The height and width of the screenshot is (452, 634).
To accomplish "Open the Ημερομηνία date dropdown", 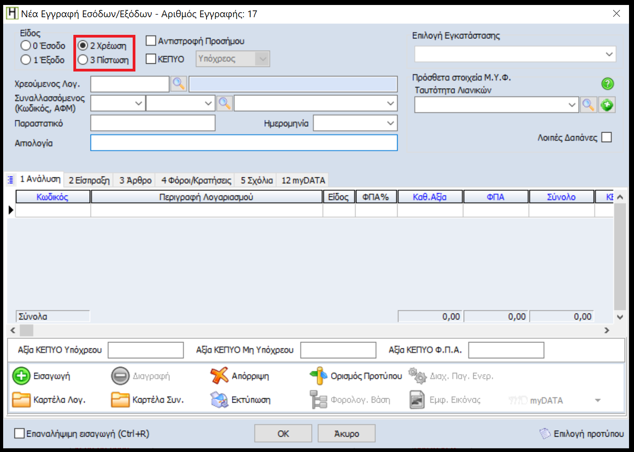I will [x=390, y=123].
